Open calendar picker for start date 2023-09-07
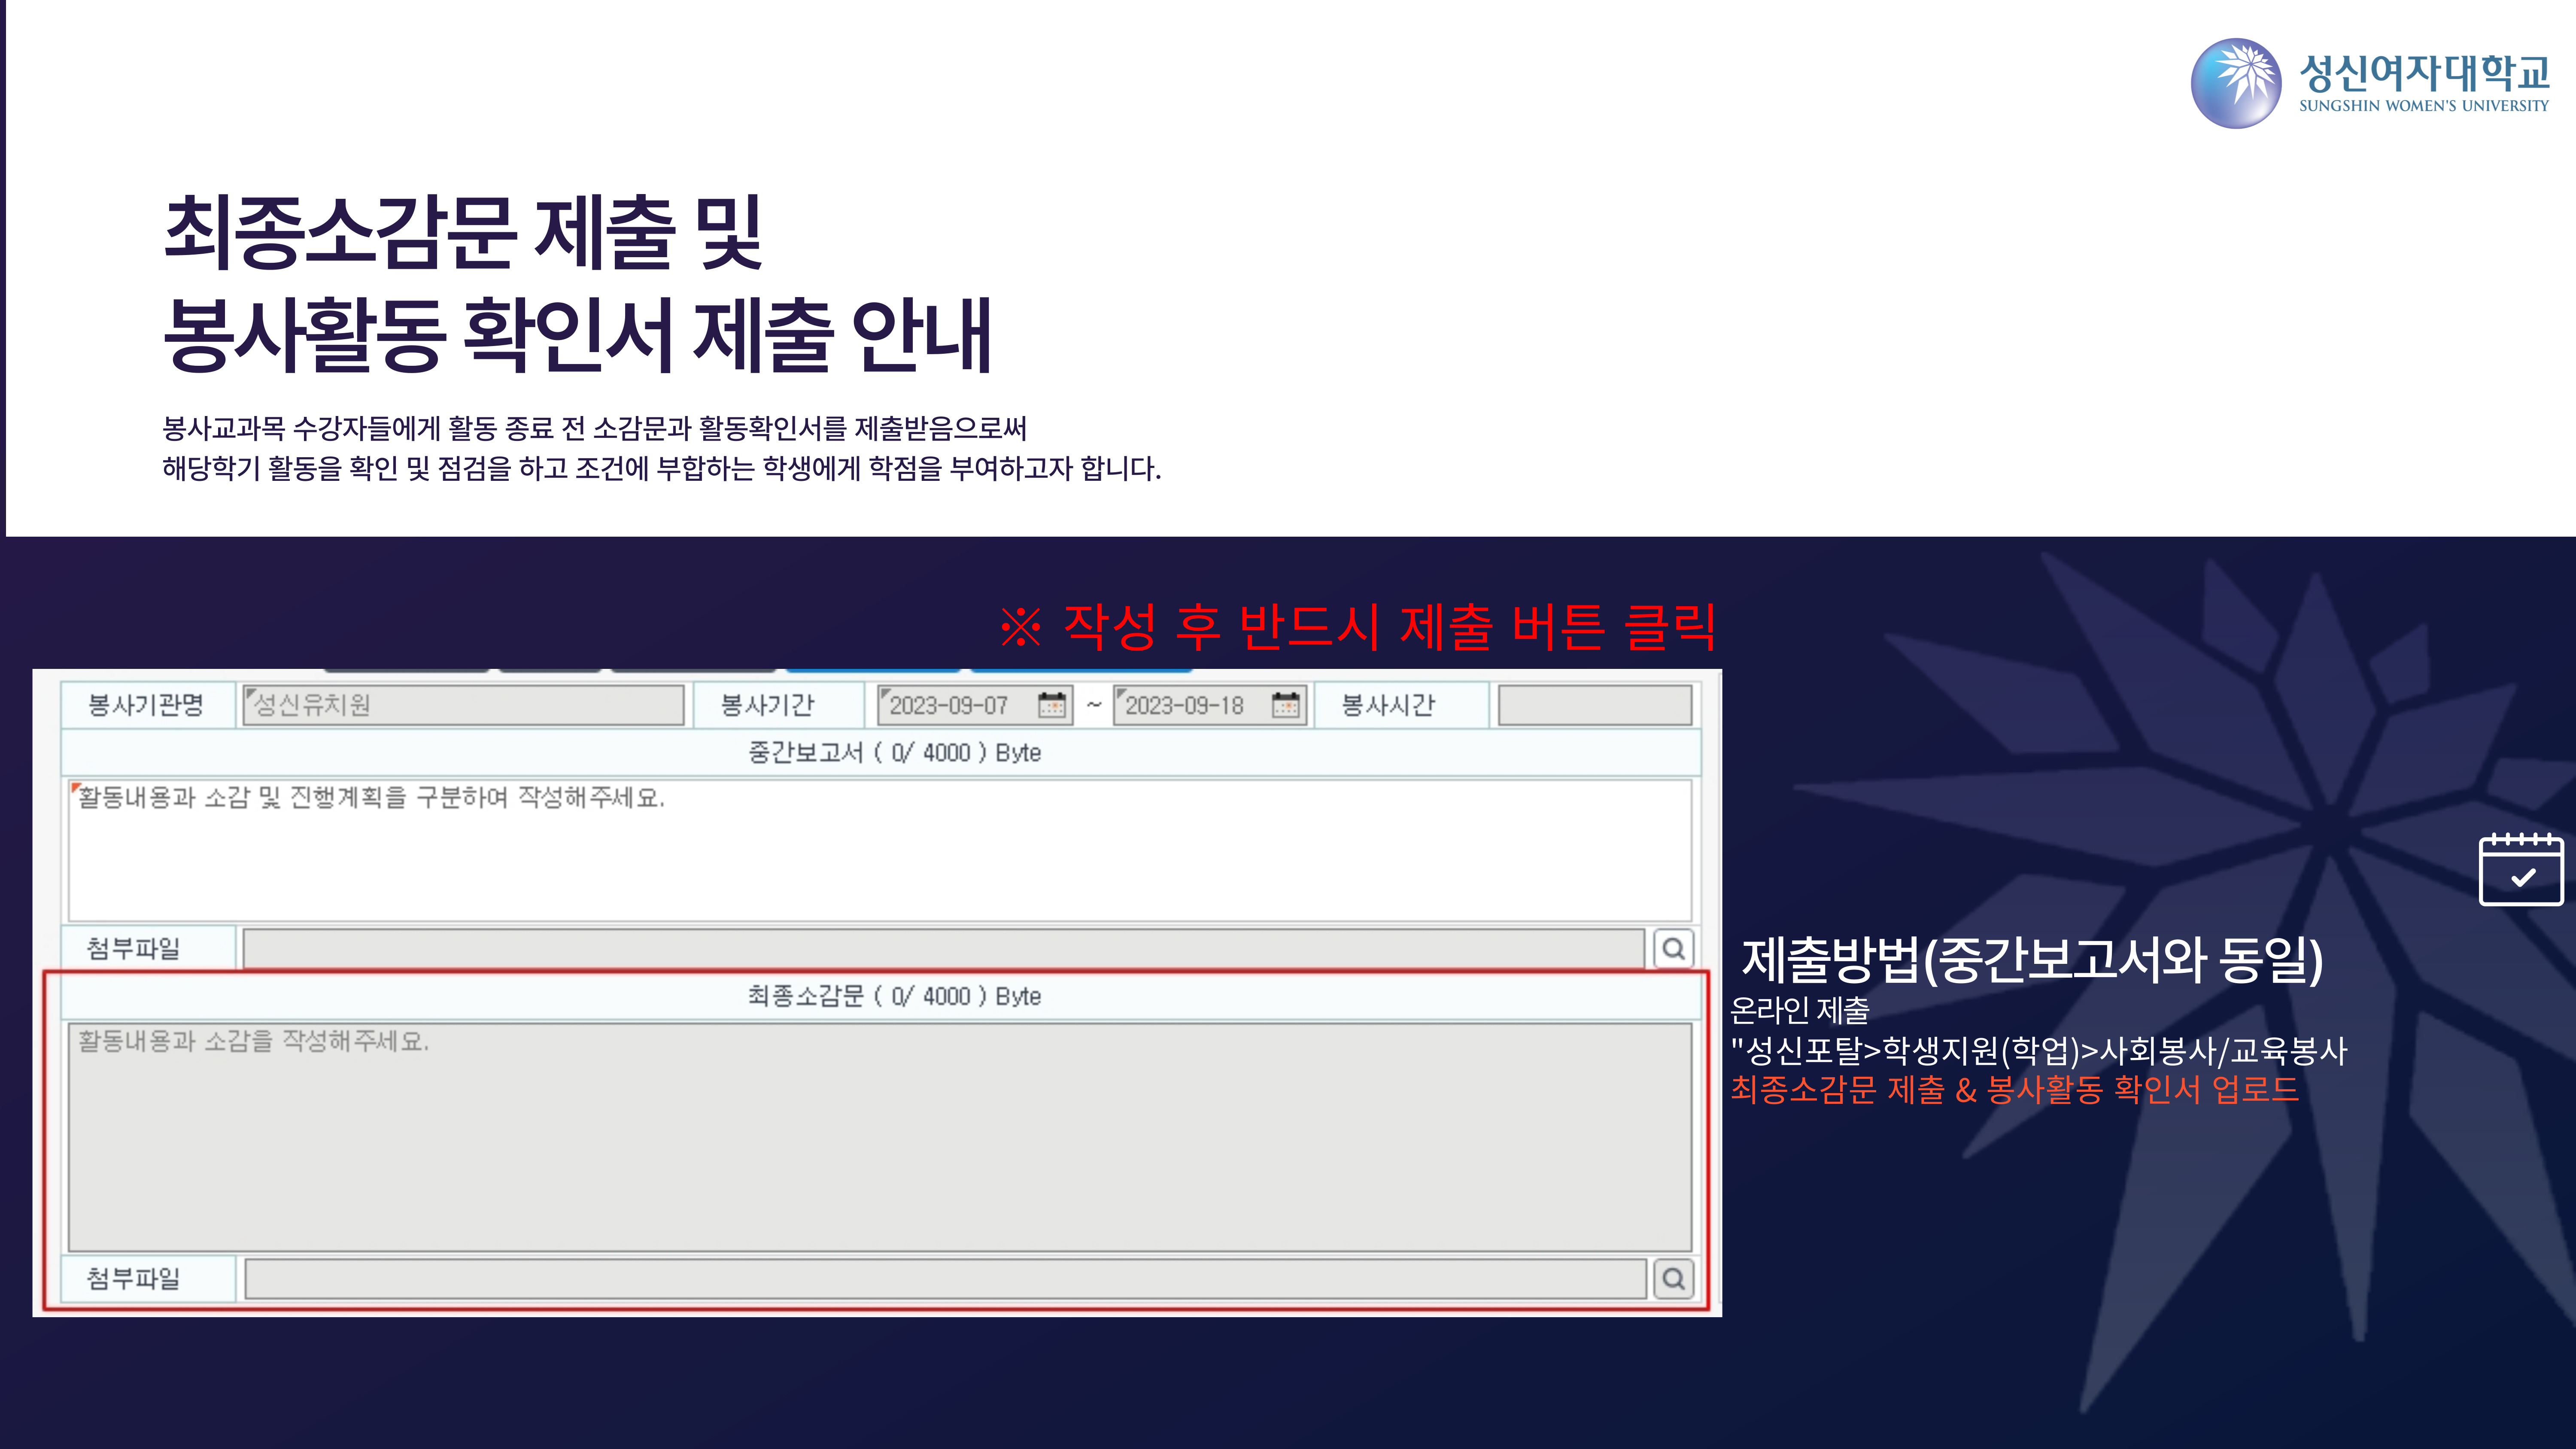2576x1449 pixels. 1051,705
